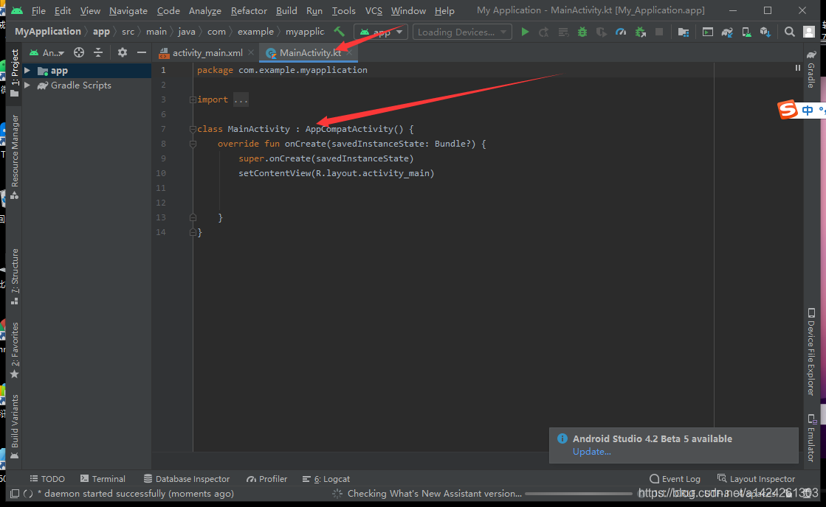The height and width of the screenshot is (507, 826).
Task: Collapse the MainActivity class fold marker
Action: [193, 129]
